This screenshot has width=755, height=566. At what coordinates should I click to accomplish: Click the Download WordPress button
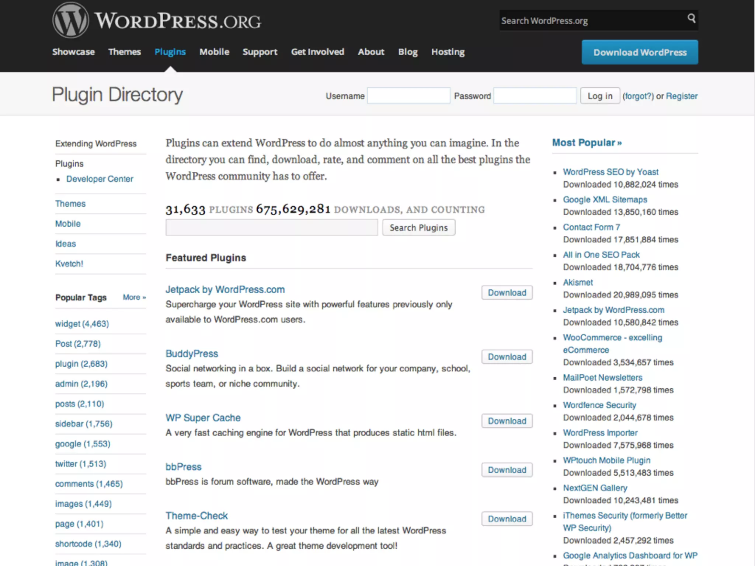coord(640,52)
